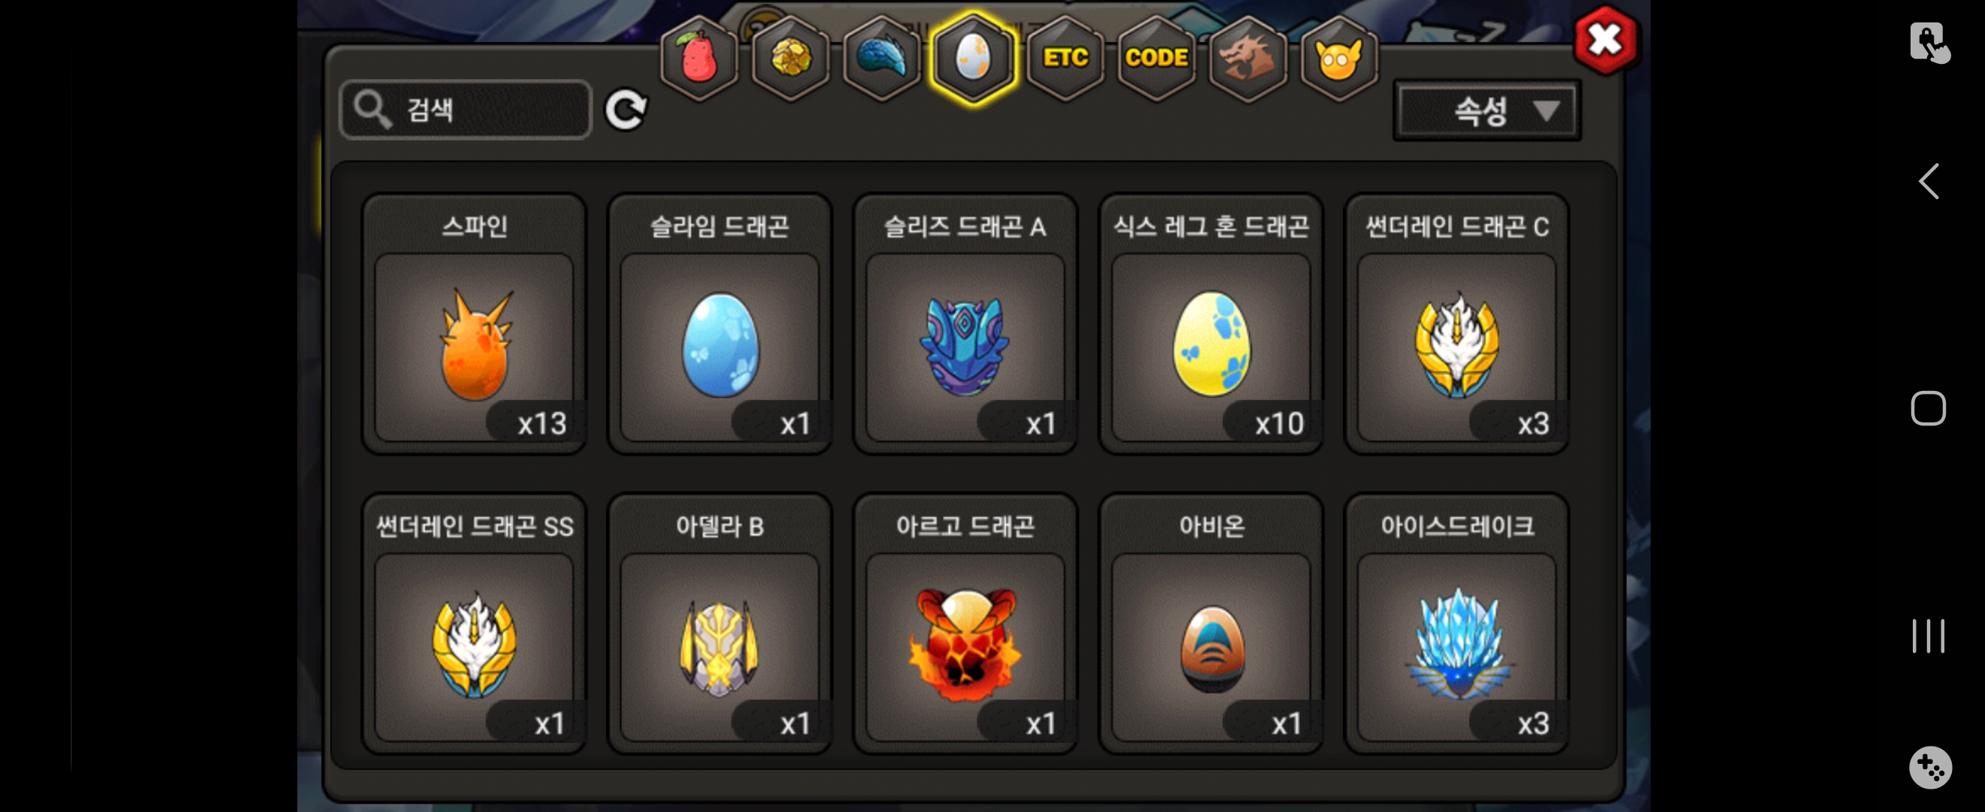Select the 스파인 egg item
Screen dimensions: 1985x812
pos(474,323)
